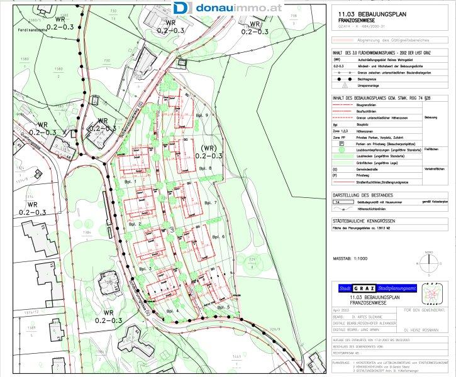Click the 11.03 Bebauungsplan title heading

tap(365, 13)
